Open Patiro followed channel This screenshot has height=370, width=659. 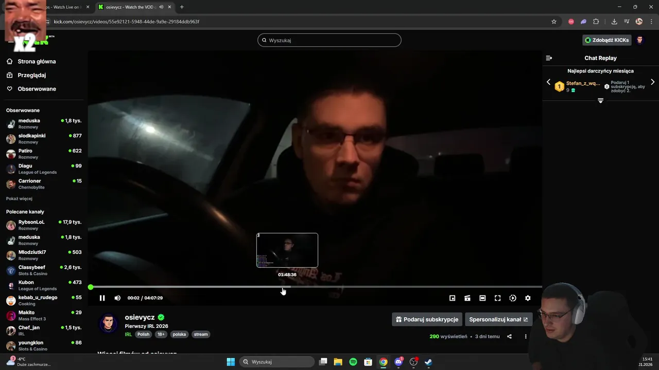pyautogui.click(x=44, y=154)
